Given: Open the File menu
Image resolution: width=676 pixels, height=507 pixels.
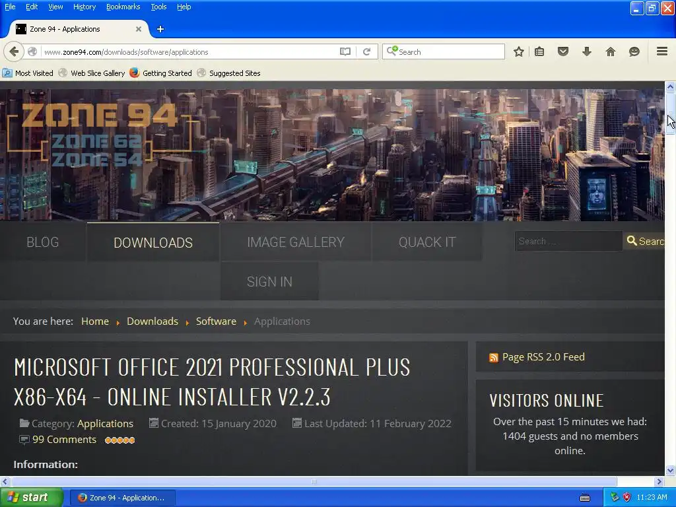Looking at the screenshot, I should pyautogui.click(x=10, y=7).
